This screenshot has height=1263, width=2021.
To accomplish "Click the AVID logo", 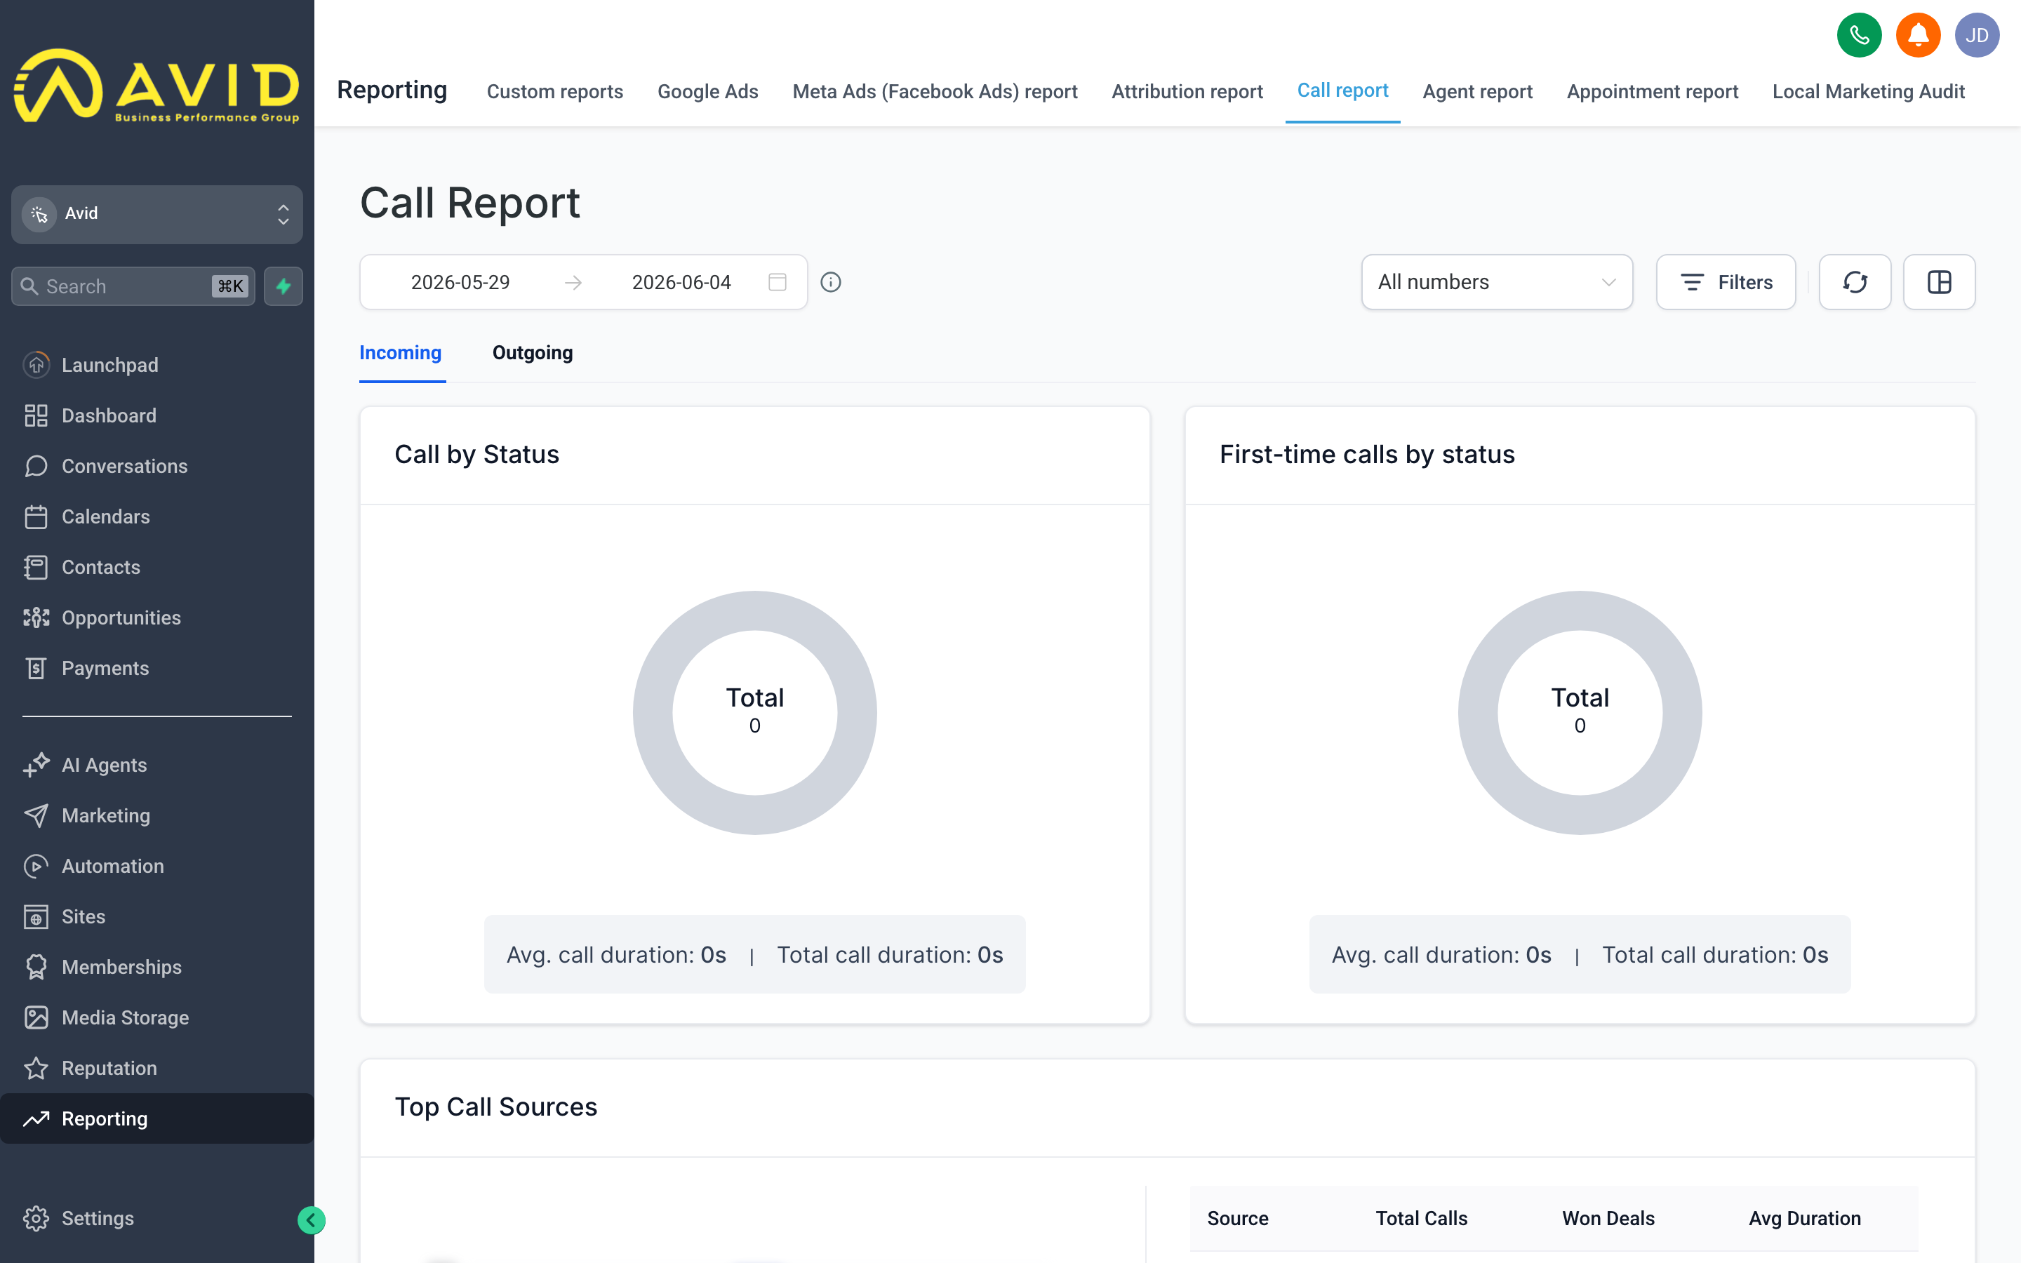I will coord(157,87).
